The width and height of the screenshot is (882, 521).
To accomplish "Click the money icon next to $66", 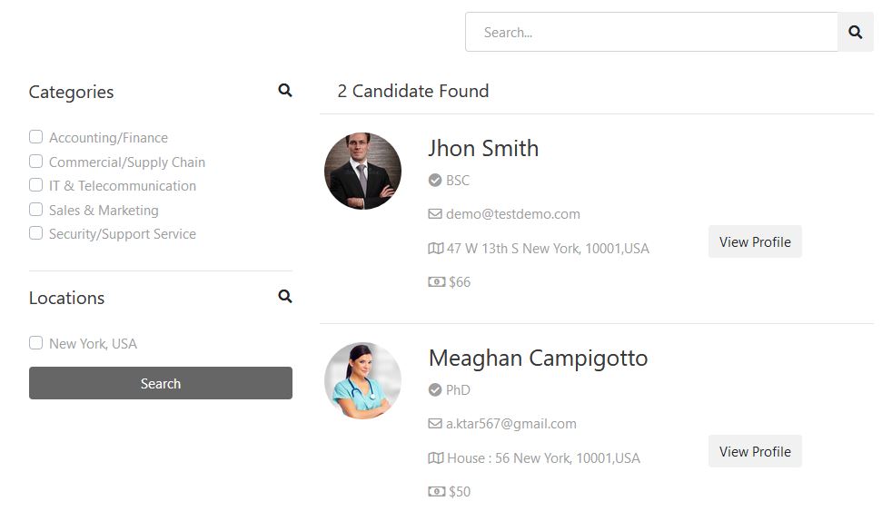I will pyautogui.click(x=437, y=281).
